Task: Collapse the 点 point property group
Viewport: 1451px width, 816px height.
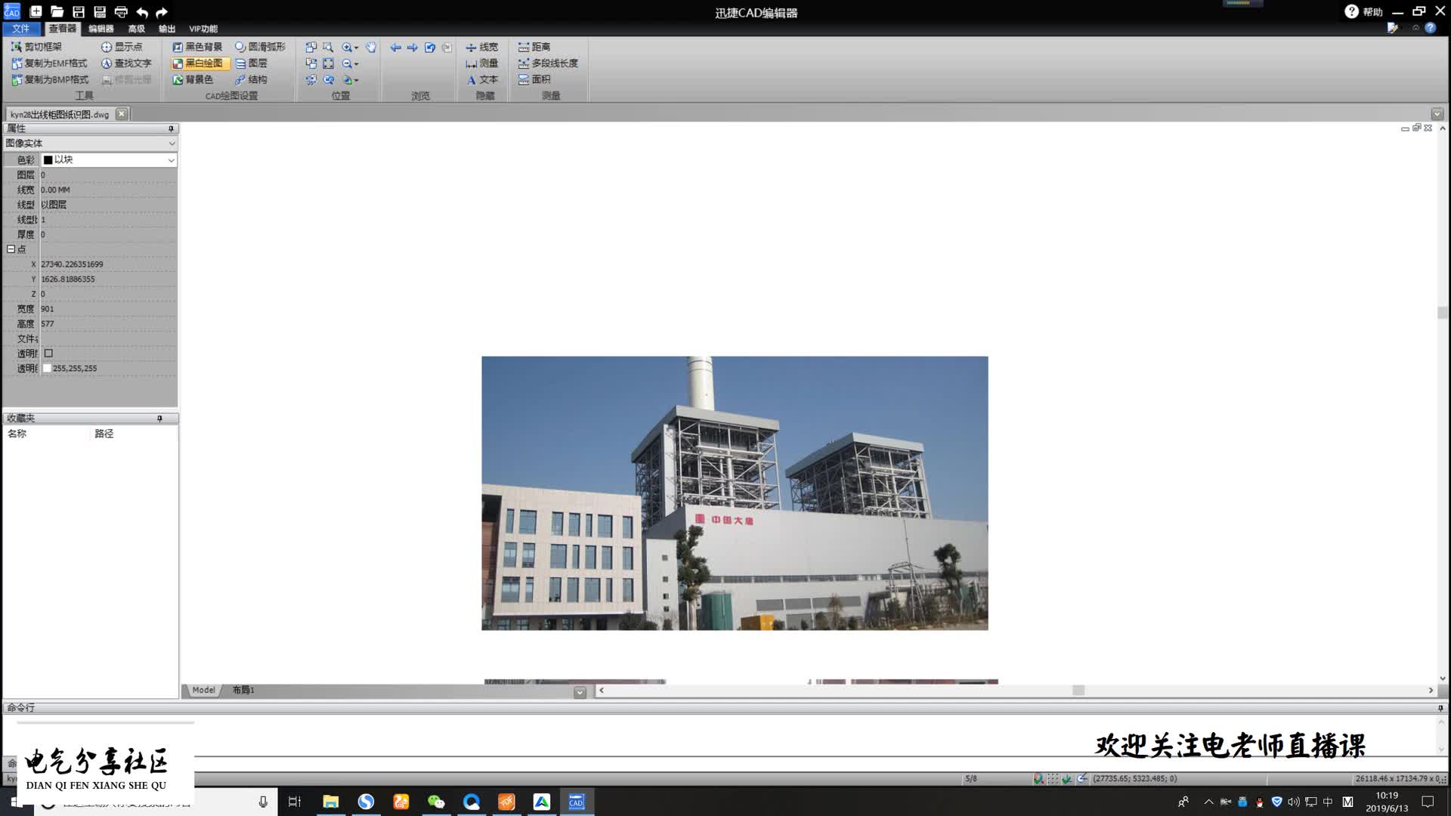Action: [11, 249]
